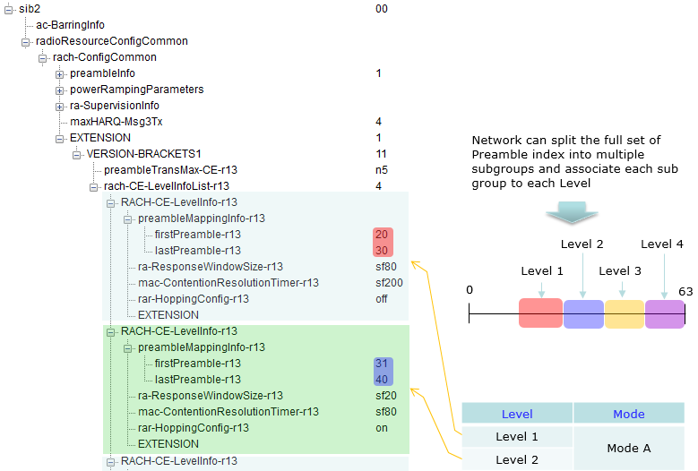Select lastPreamble-r13 with value 40
The width and height of the screenshot is (698, 471).
click(197, 380)
